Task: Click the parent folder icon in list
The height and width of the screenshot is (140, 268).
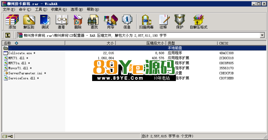Action: [x=6, y=48]
